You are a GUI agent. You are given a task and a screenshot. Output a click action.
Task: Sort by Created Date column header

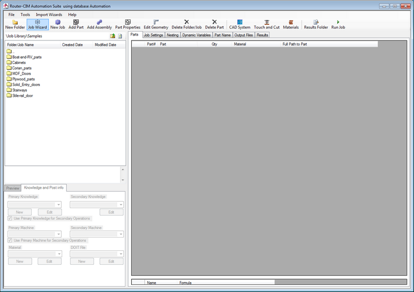pyautogui.click(x=77, y=45)
